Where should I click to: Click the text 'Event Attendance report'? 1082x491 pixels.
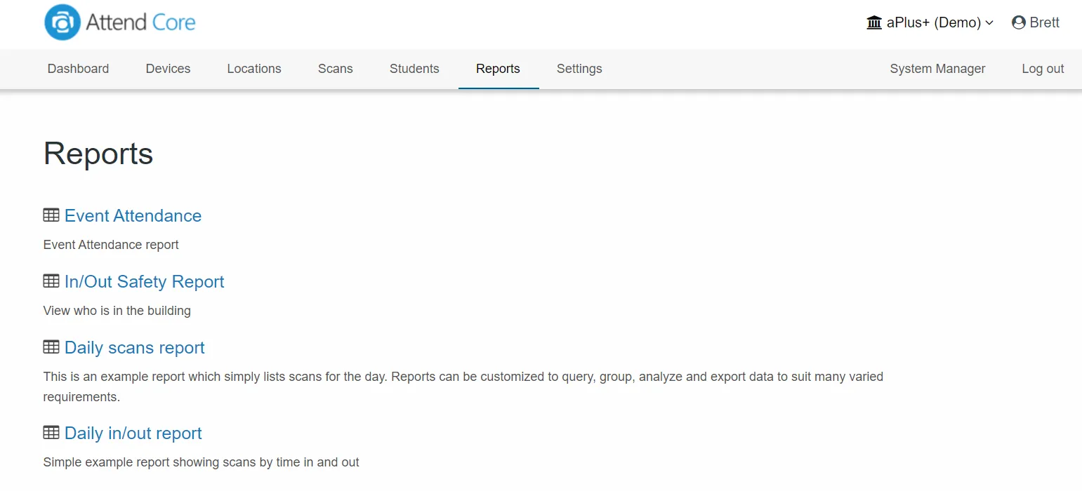tap(111, 245)
